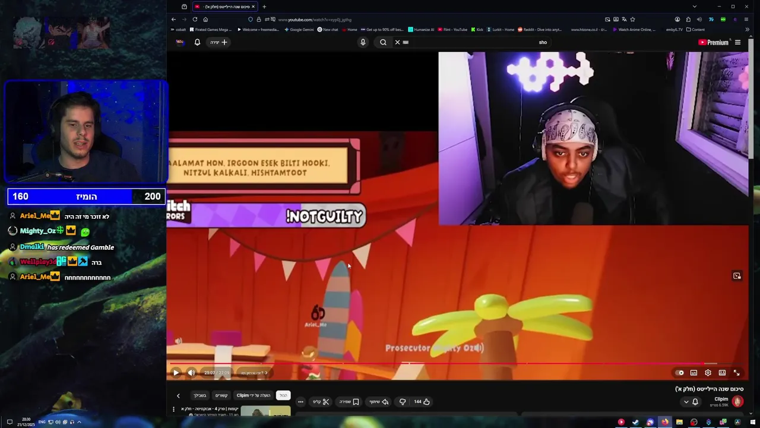760x428 pixels.
Task: Open the YouTube guide hamburger menu
Action: 737,42
